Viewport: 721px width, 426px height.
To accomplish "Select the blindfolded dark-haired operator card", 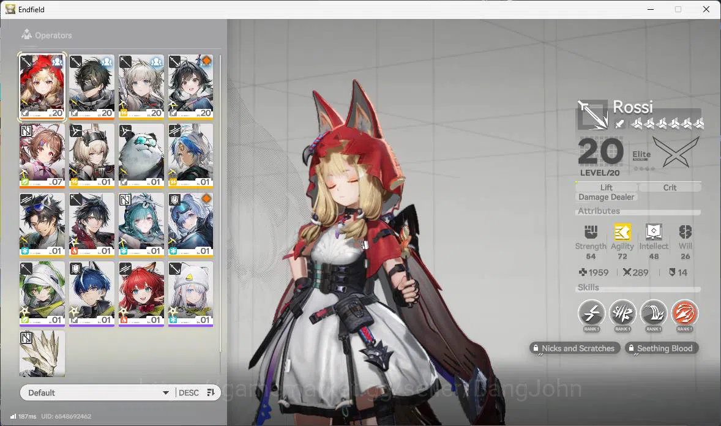I will pyautogui.click(x=92, y=87).
